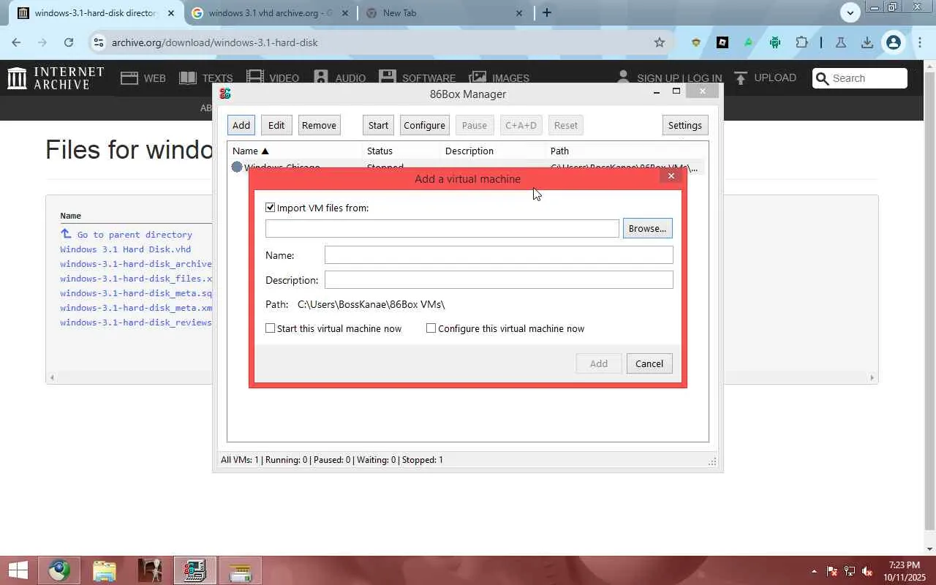
Task: Click the Import VM files path field
Action: tap(442, 228)
